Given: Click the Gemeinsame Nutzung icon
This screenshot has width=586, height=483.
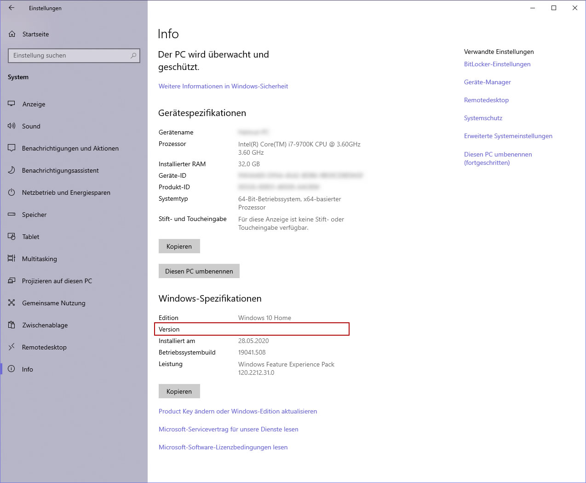Looking at the screenshot, I should click(11, 303).
